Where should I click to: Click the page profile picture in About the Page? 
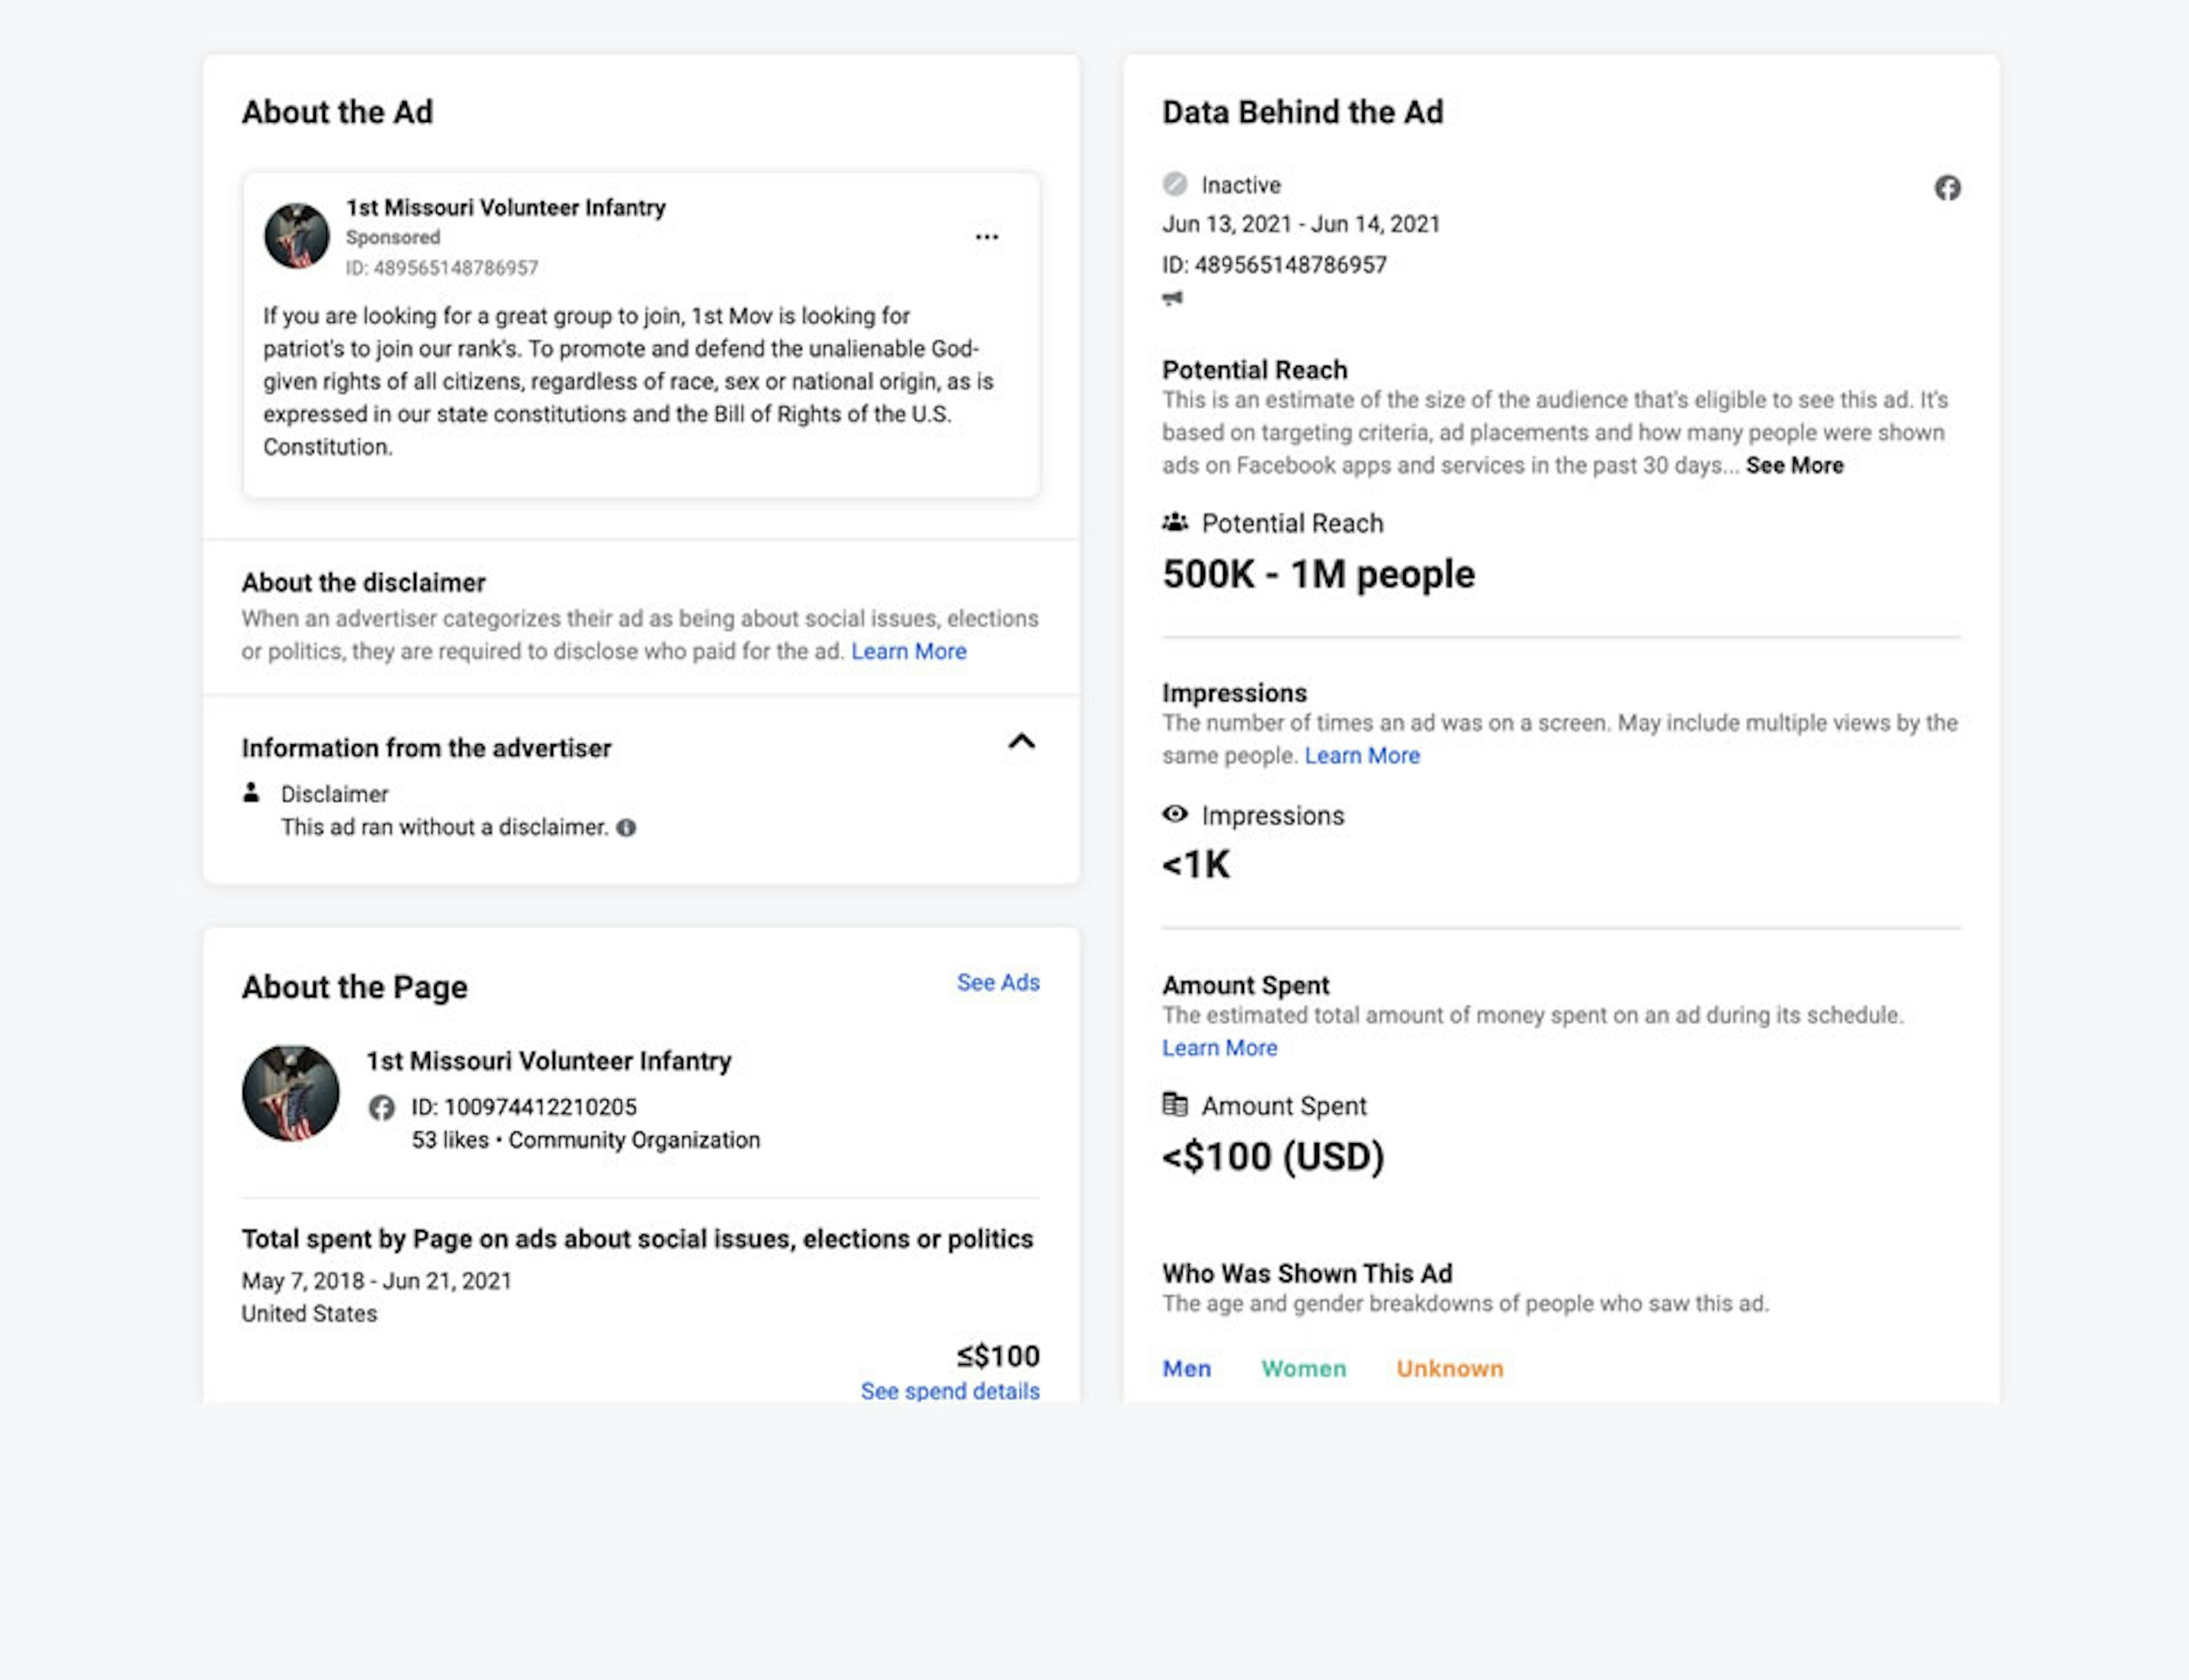click(x=291, y=1094)
